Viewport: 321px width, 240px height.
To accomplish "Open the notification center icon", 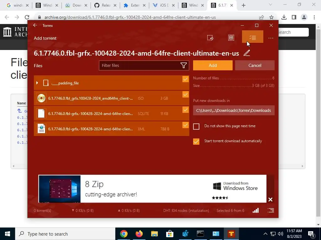I will click(x=311, y=234).
